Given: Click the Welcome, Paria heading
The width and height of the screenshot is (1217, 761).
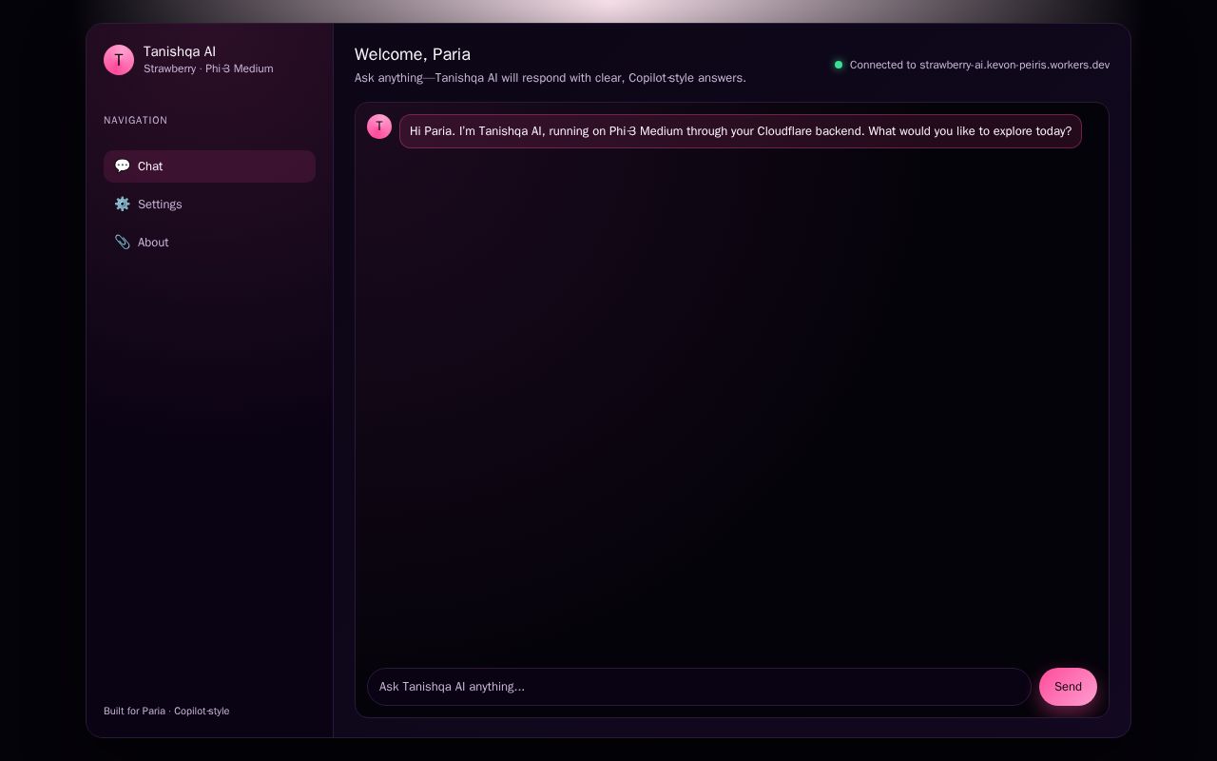Looking at the screenshot, I should [413, 54].
